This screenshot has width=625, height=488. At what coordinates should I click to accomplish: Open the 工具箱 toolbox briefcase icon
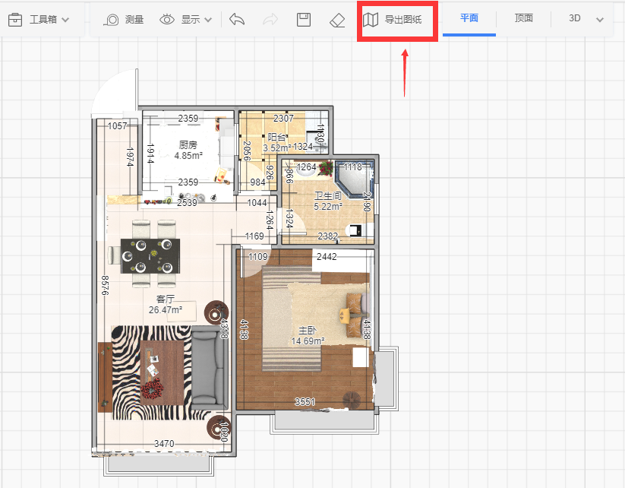coord(15,20)
